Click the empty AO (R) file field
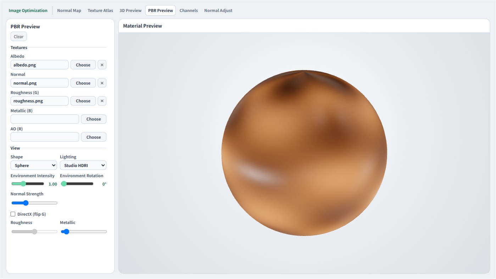 [x=45, y=137]
